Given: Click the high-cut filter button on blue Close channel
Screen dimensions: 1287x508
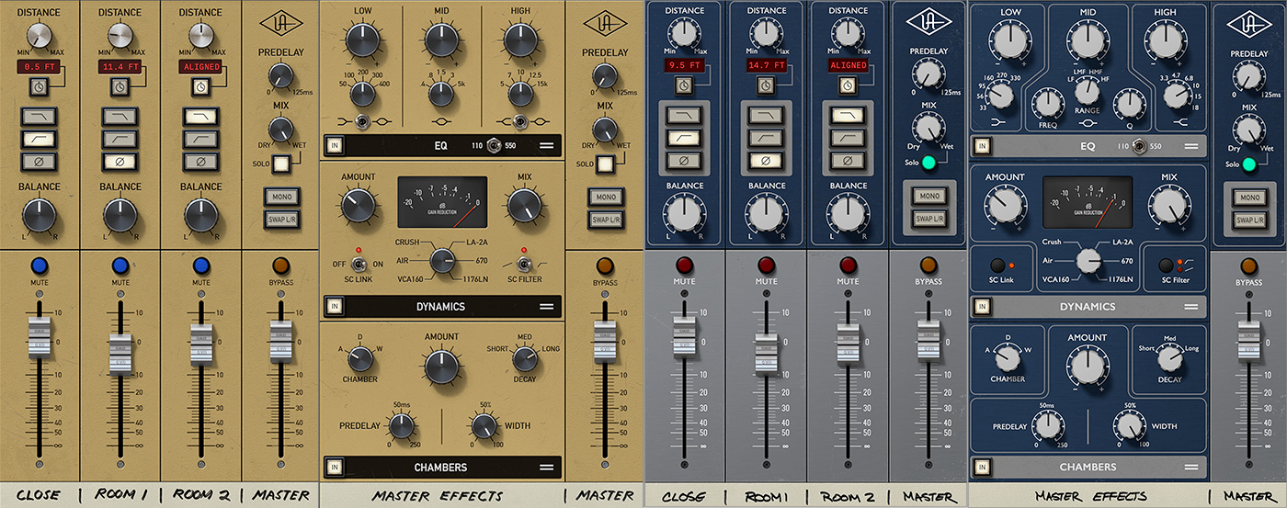Looking at the screenshot, I should point(684,114).
